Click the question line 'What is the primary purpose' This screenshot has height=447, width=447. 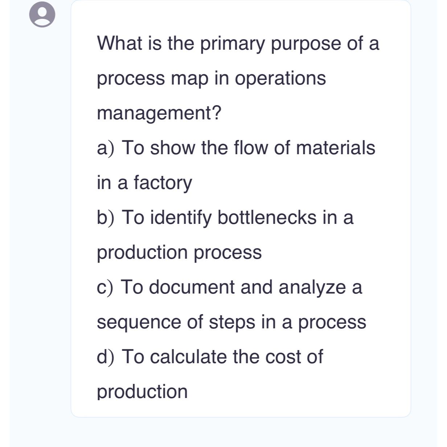[x=238, y=44]
